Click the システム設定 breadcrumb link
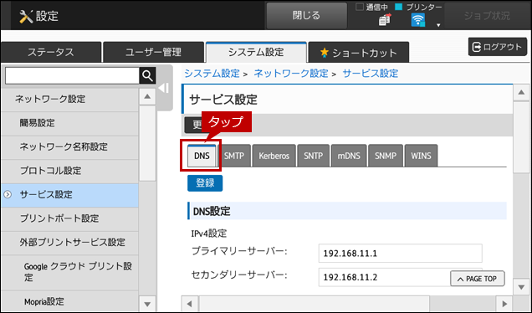The image size is (532, 313). point(212,74)
